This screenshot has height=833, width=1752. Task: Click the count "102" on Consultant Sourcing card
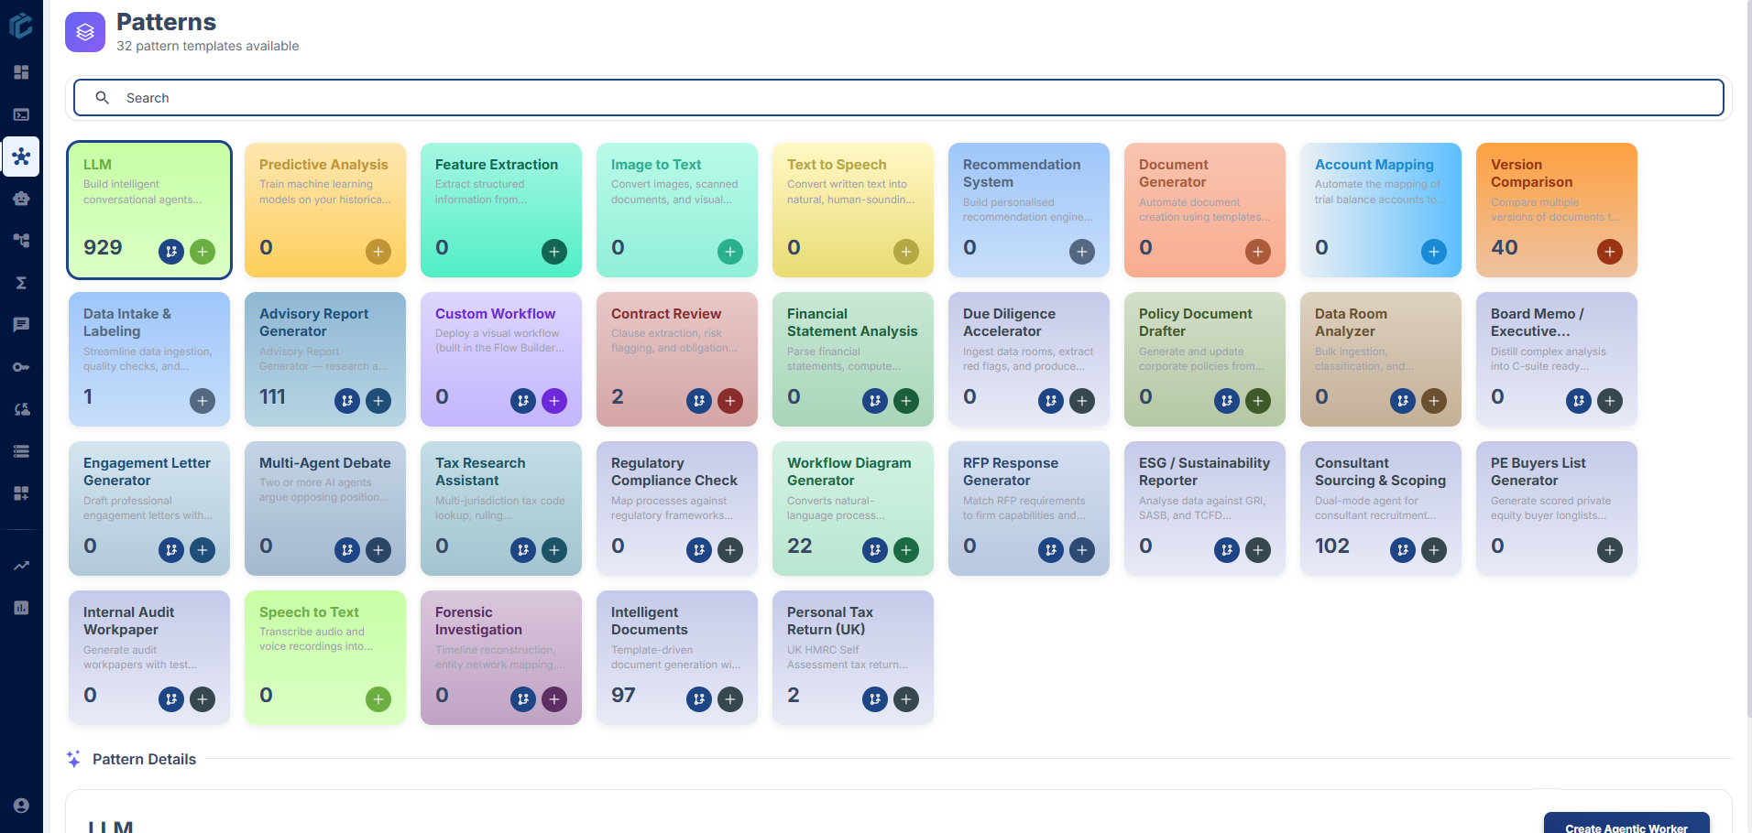pyautogui.click(x=1332, y=546)
